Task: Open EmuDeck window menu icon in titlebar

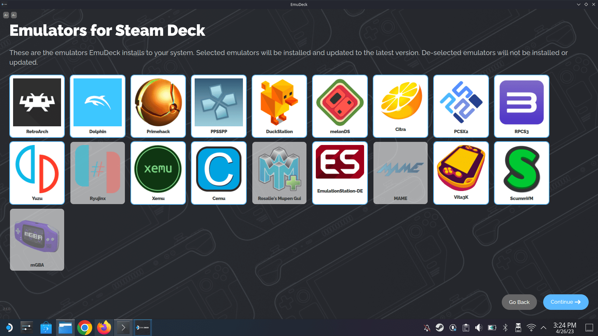Action: click(x=4, y=4)
